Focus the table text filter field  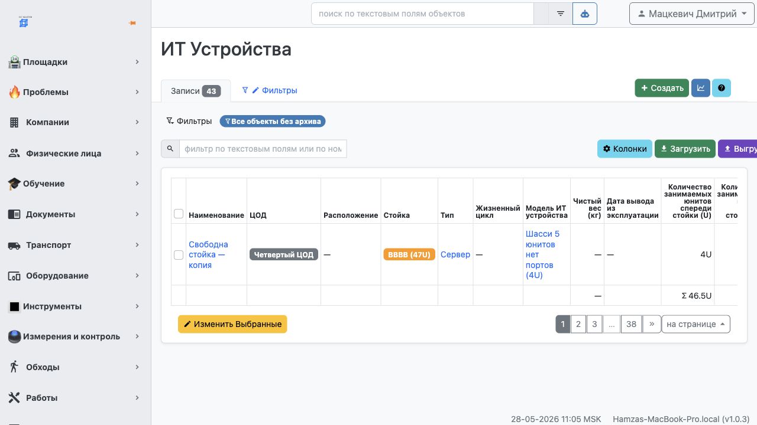point(263,149)
